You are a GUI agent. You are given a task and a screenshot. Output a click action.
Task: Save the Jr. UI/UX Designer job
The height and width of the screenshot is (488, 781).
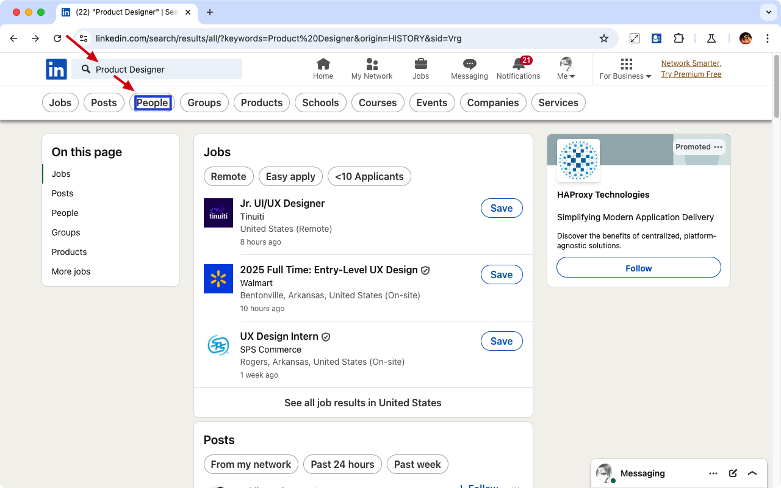coord(502,208)
